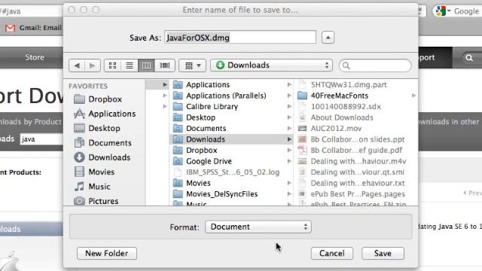
Task: Open Documents folder in middle column
Action: 231,129
